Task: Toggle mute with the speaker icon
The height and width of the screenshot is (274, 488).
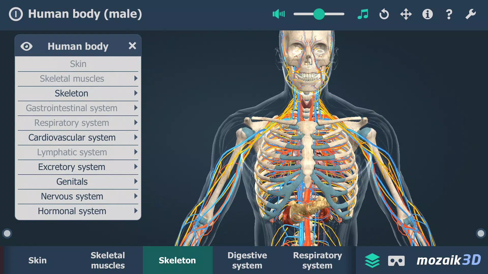Action: [x=278, y=14]
